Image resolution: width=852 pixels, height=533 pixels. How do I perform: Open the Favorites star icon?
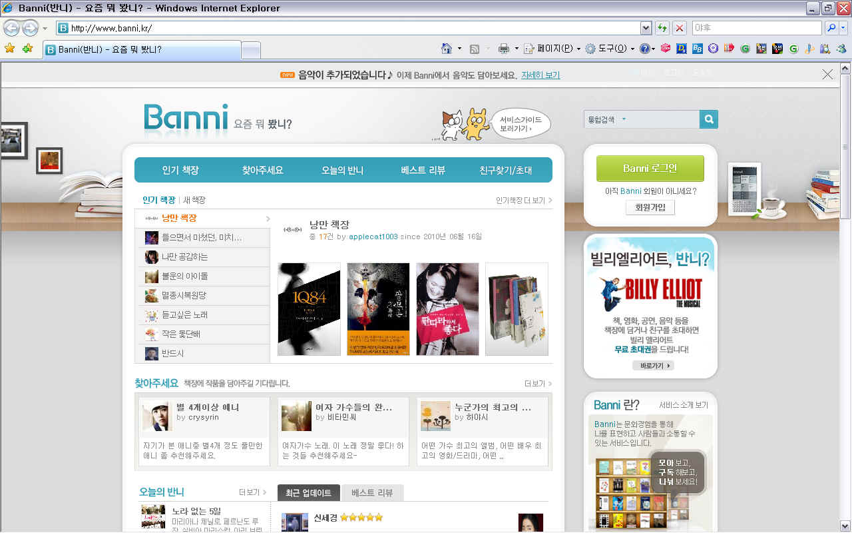[x=9, y=49]
